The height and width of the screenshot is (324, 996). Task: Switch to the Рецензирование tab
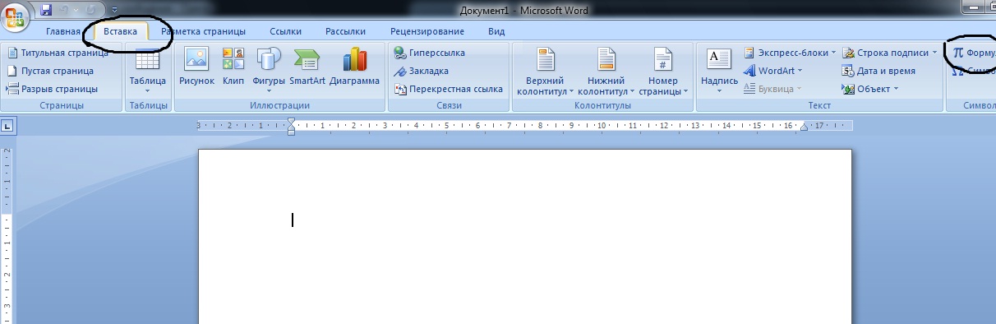point(427,31)
